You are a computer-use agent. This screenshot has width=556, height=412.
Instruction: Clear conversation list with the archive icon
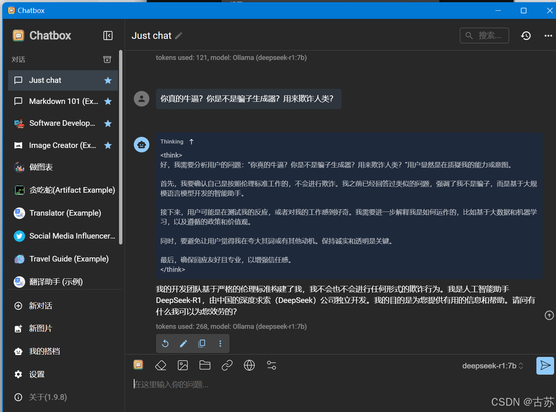point(107,60)
